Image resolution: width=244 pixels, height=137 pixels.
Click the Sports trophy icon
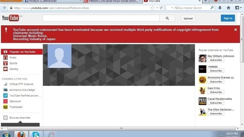pyautogui.click(x=5, y=63)
